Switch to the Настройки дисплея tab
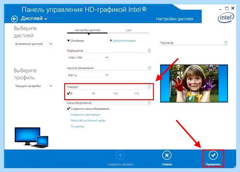Screen dimensions: 240x172 pyautogui.click(x=87, y=30)
